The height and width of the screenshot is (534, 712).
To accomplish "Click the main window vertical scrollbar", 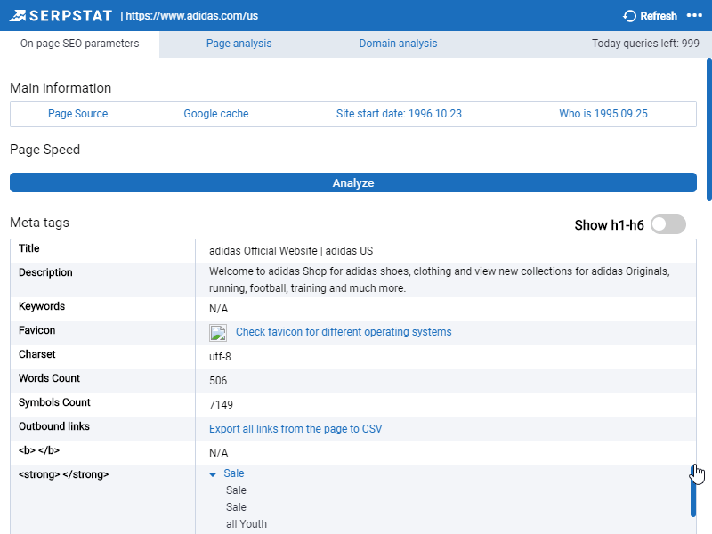I will [x=708, y=129].
